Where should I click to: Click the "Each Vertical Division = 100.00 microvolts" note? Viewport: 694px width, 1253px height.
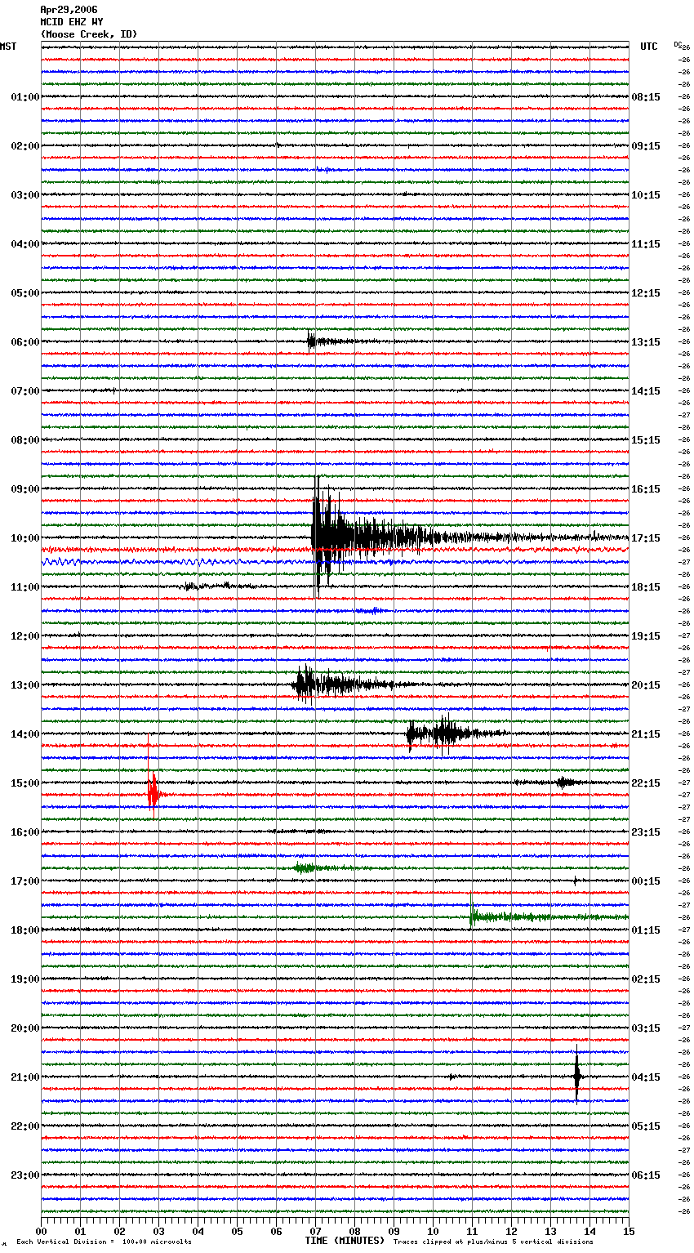pyautogui.click(x=105, y=1242)
